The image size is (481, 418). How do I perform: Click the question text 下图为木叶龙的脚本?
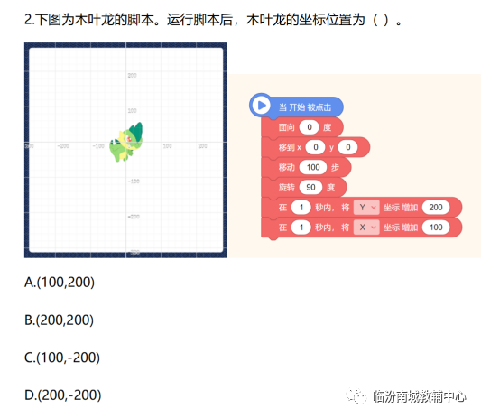point(95,20)
